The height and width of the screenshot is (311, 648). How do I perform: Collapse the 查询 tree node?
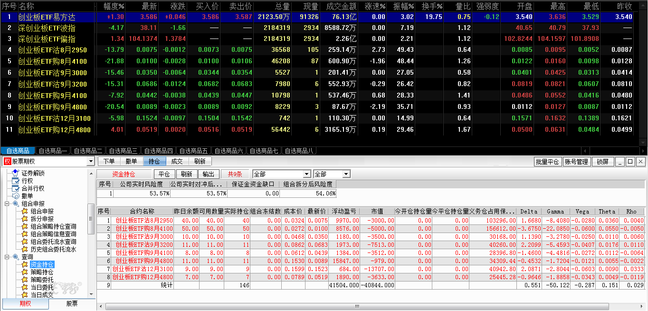tap(7, 257)
